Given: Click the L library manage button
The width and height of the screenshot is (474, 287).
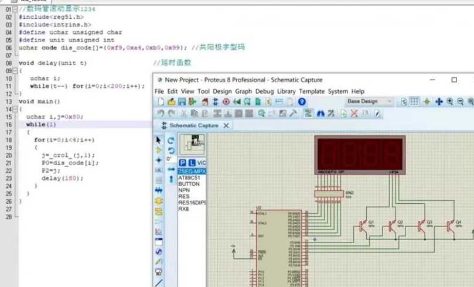Looking at the screenshot, I should click(192, 163).
